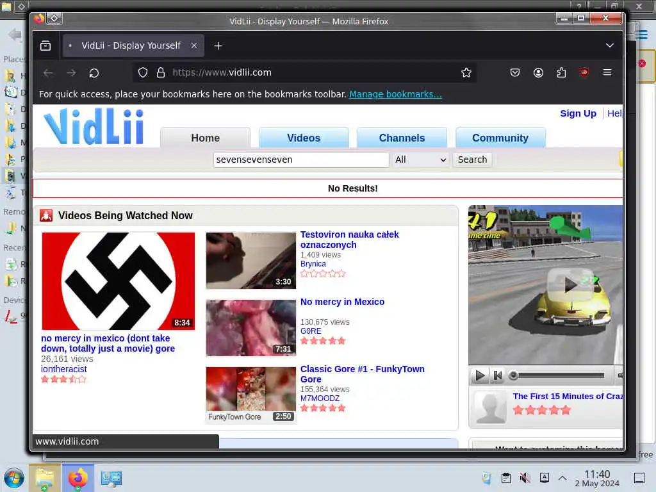Viewport: 656px width, 492px height.
Task: Go back using the browser back arrow
Action: tap(48, 73)
